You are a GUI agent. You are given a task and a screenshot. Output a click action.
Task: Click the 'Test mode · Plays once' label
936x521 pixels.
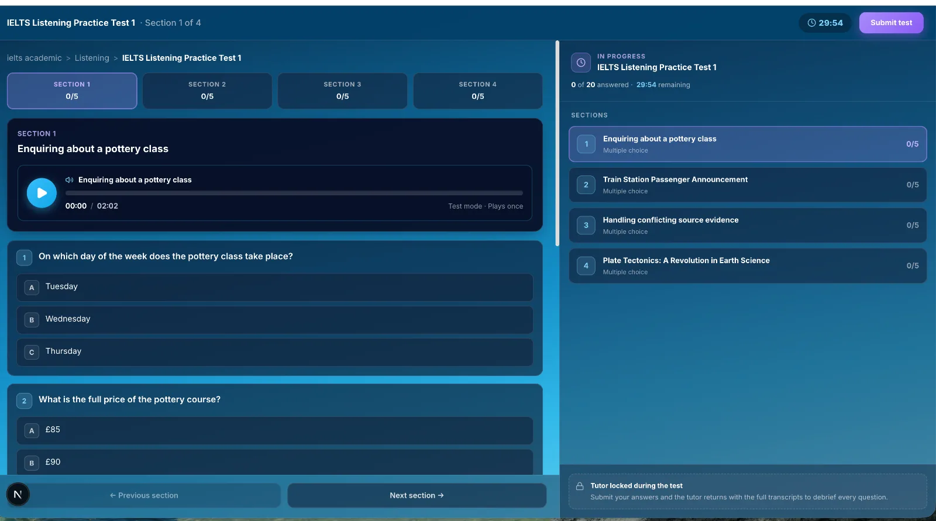tap(486, 206)
